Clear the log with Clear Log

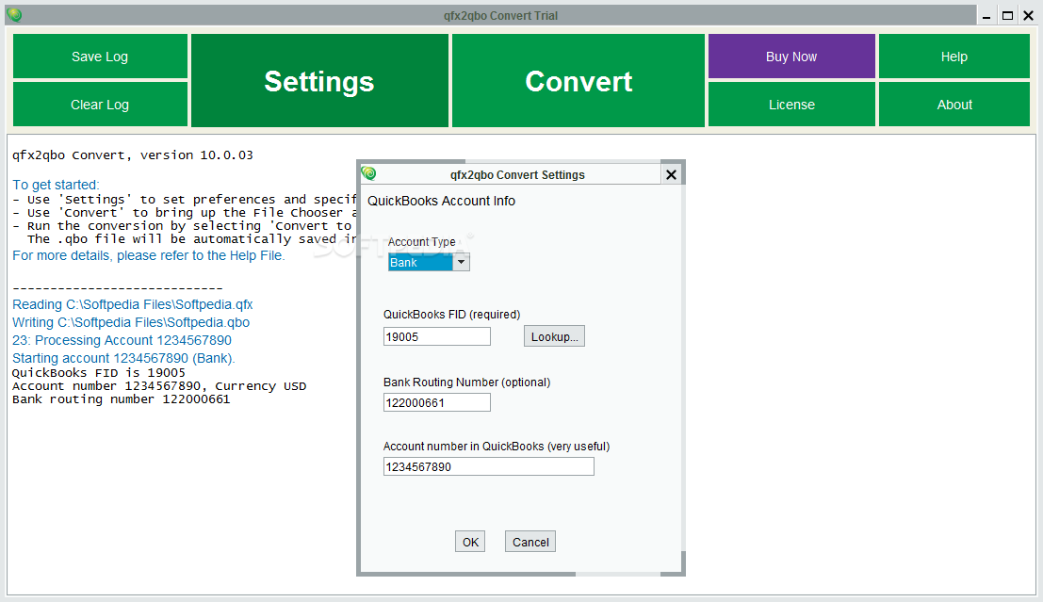tap(100, 105)
